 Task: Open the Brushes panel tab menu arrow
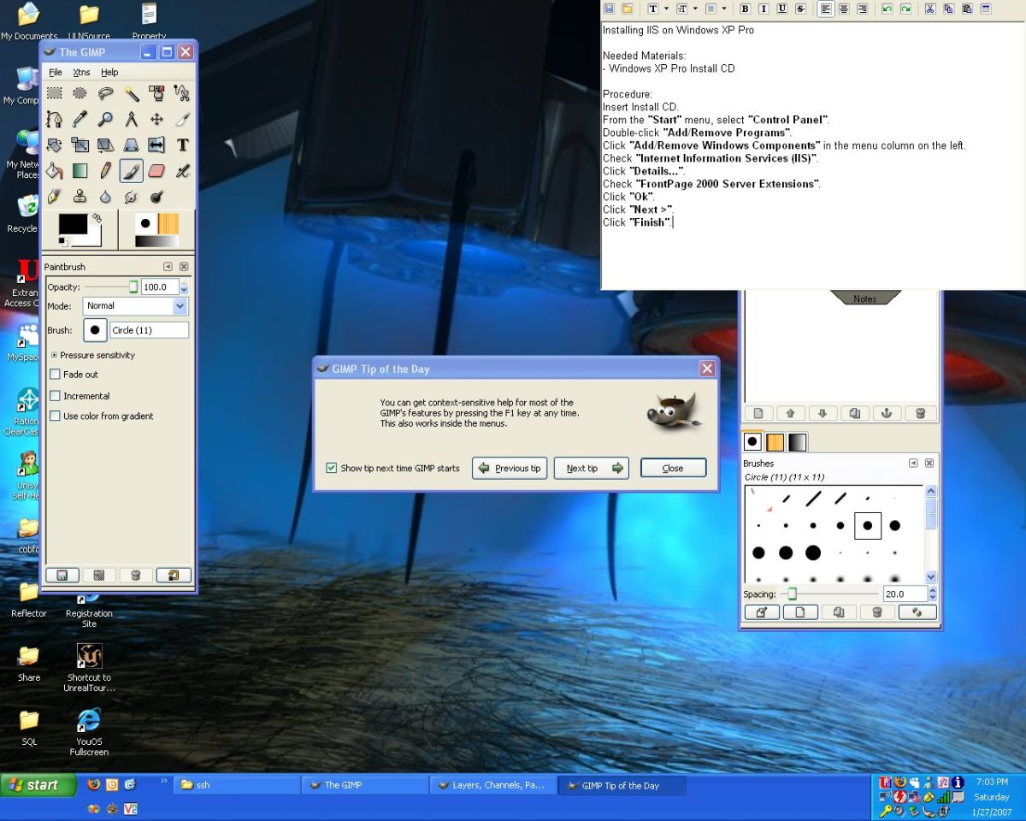click(x=913, y=464)
